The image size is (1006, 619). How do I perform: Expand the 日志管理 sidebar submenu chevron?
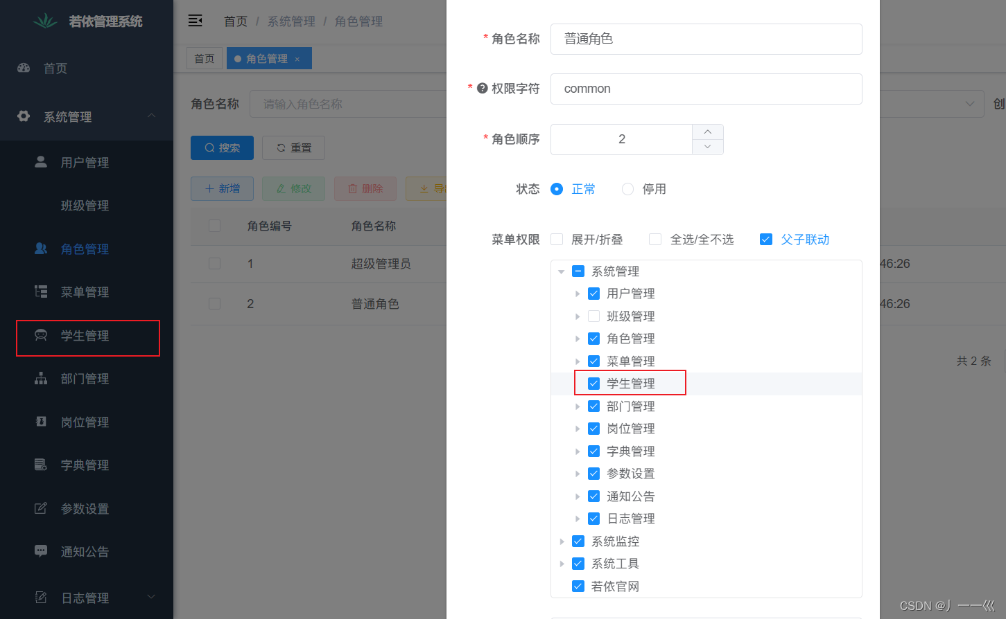click(x=151, y=597)
